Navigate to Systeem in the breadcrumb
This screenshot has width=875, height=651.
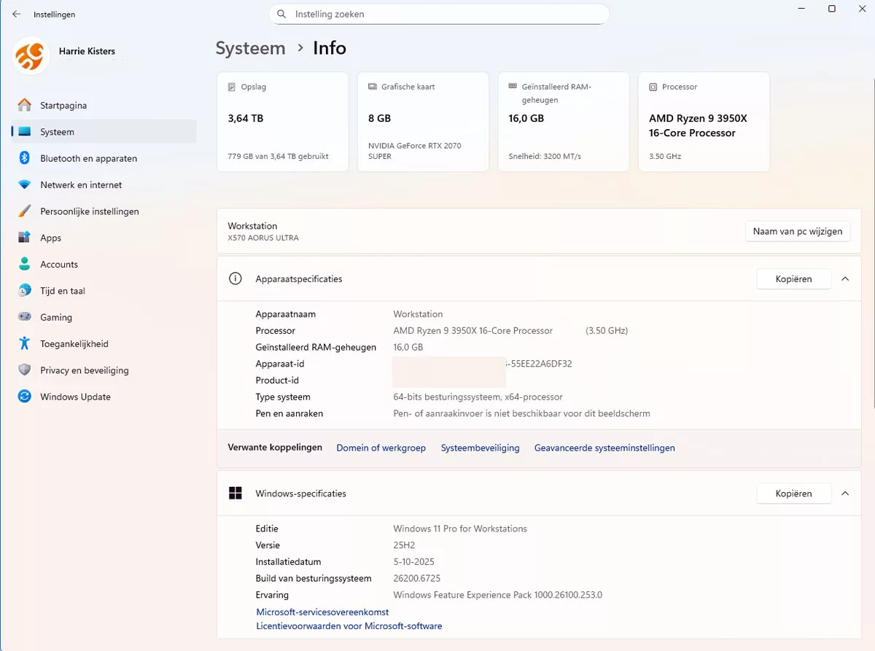(250, 48)
